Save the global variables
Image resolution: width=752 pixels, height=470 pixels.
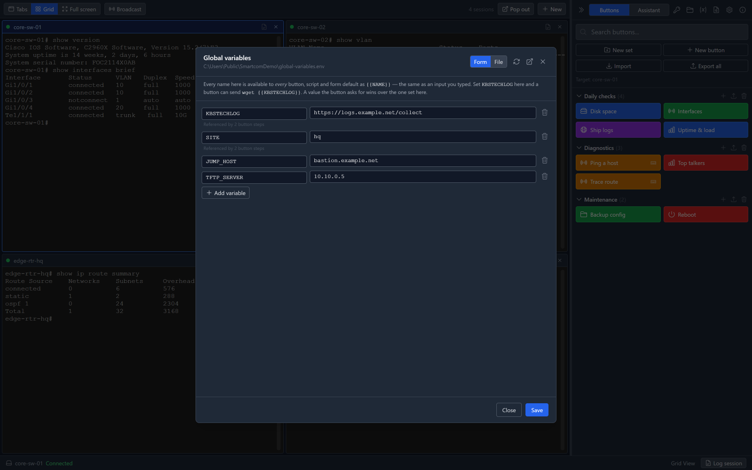(x=537, y=410)
